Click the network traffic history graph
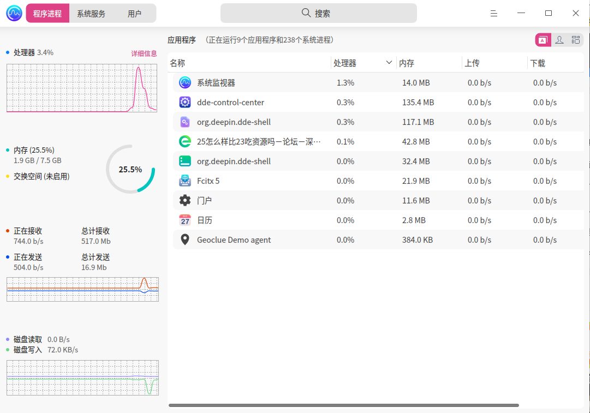 pyautogui.click(x=82, y=289)
